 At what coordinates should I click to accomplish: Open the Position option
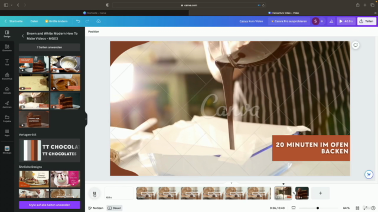point(93,31)
